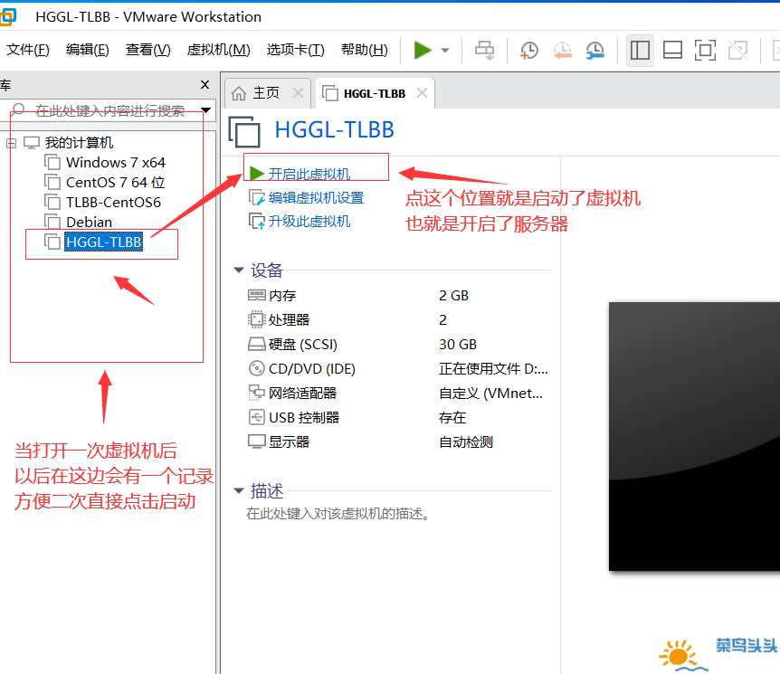
Task: Toggle the thumbnail bar view icon
Action: click(672, 51)
